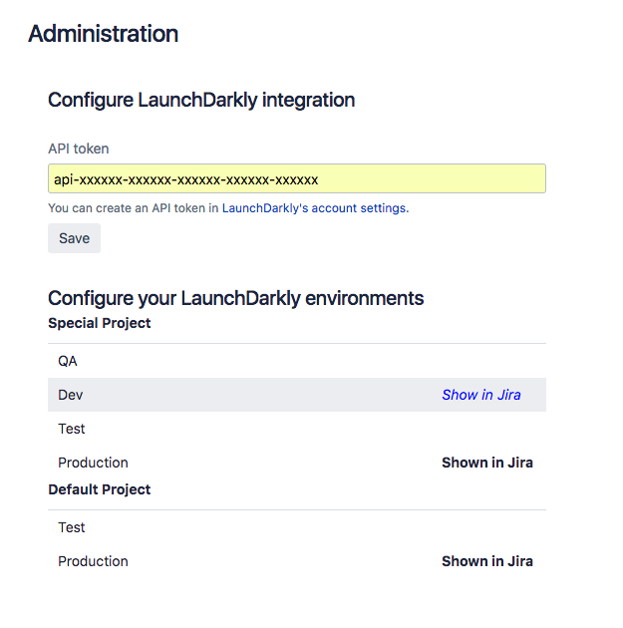Click the API token input field
623x628 pixels.
[297, 178]
